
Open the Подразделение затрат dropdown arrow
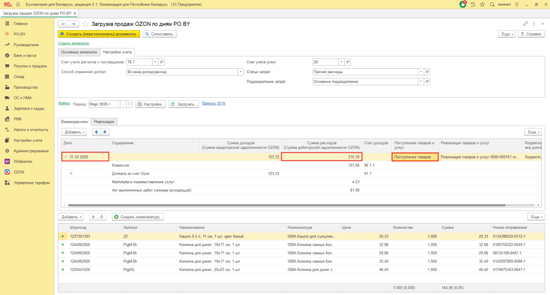click(421, 81)
